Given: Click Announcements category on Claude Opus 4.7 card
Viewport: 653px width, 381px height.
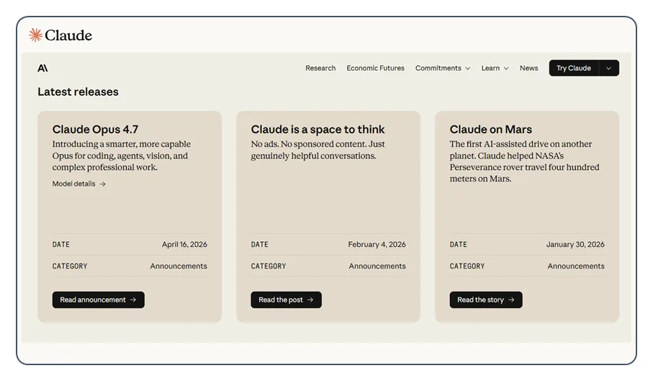Looking at the screenshot, I should (179, 266).
